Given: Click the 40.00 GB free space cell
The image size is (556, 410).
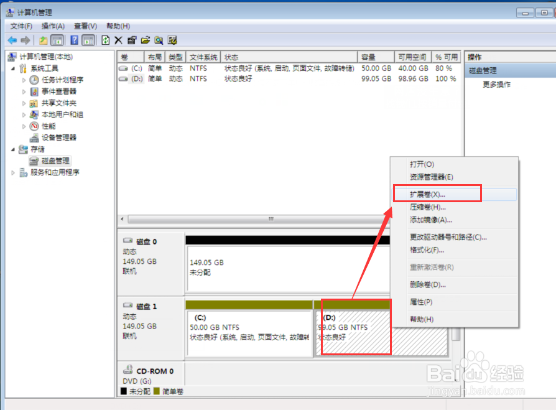Looking at the screenshot, I should pos(413,68).
